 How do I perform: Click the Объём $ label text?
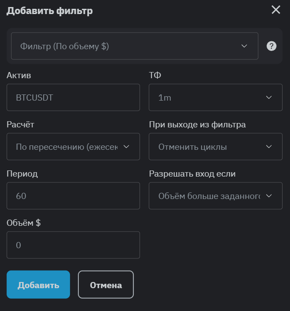pos(24,223)
